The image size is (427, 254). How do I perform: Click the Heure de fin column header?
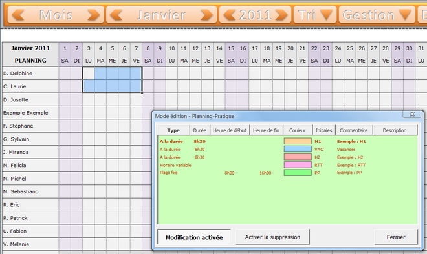(266, 130)
